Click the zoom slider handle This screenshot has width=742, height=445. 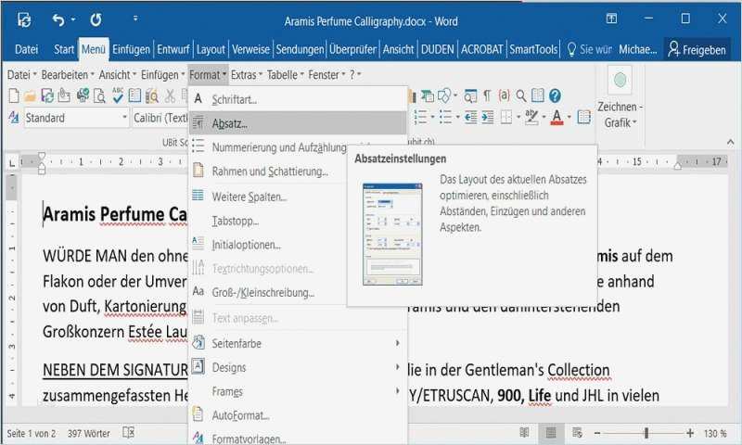pyautogui.click(x=646, y=433)
